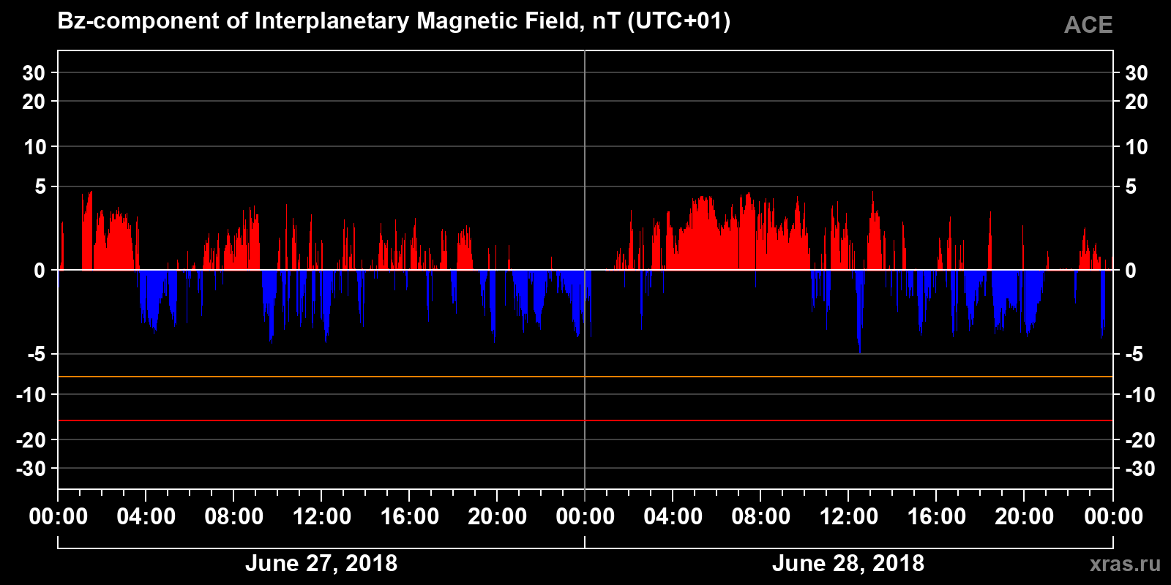Click the June 27 08:00 time label
The height and width of the screenshot is (585, 1171).
coord(234,516)
